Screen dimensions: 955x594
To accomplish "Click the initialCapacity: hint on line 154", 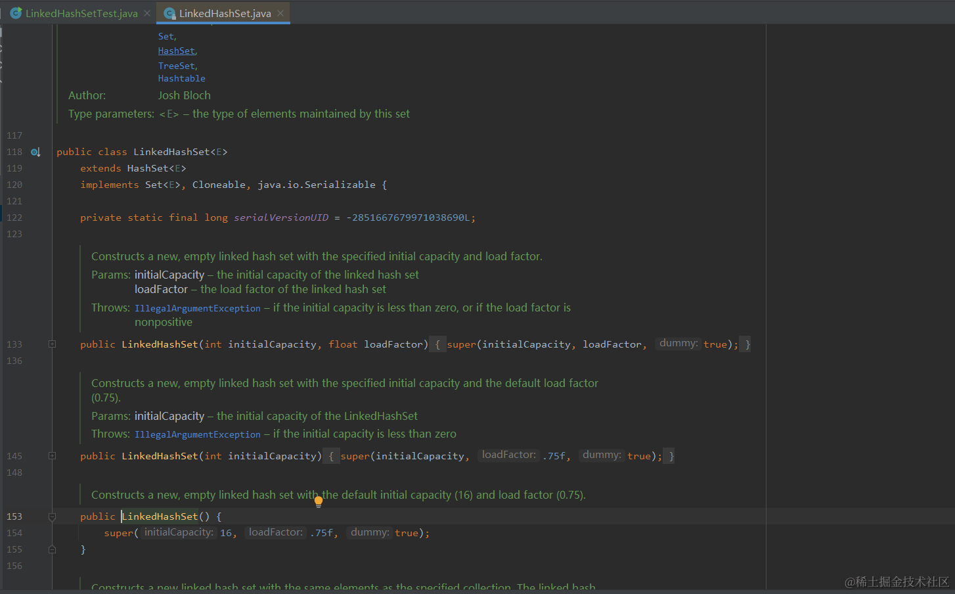I will click(179, 532).
